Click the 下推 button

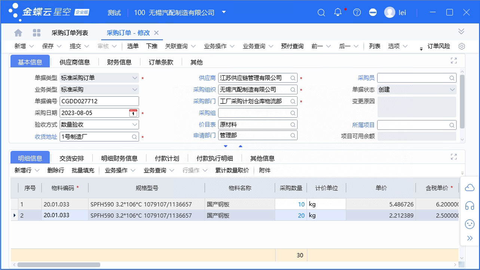coord(152,46)
